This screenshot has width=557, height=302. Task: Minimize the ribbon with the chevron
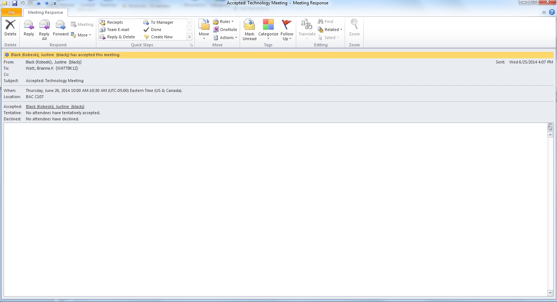544,12
